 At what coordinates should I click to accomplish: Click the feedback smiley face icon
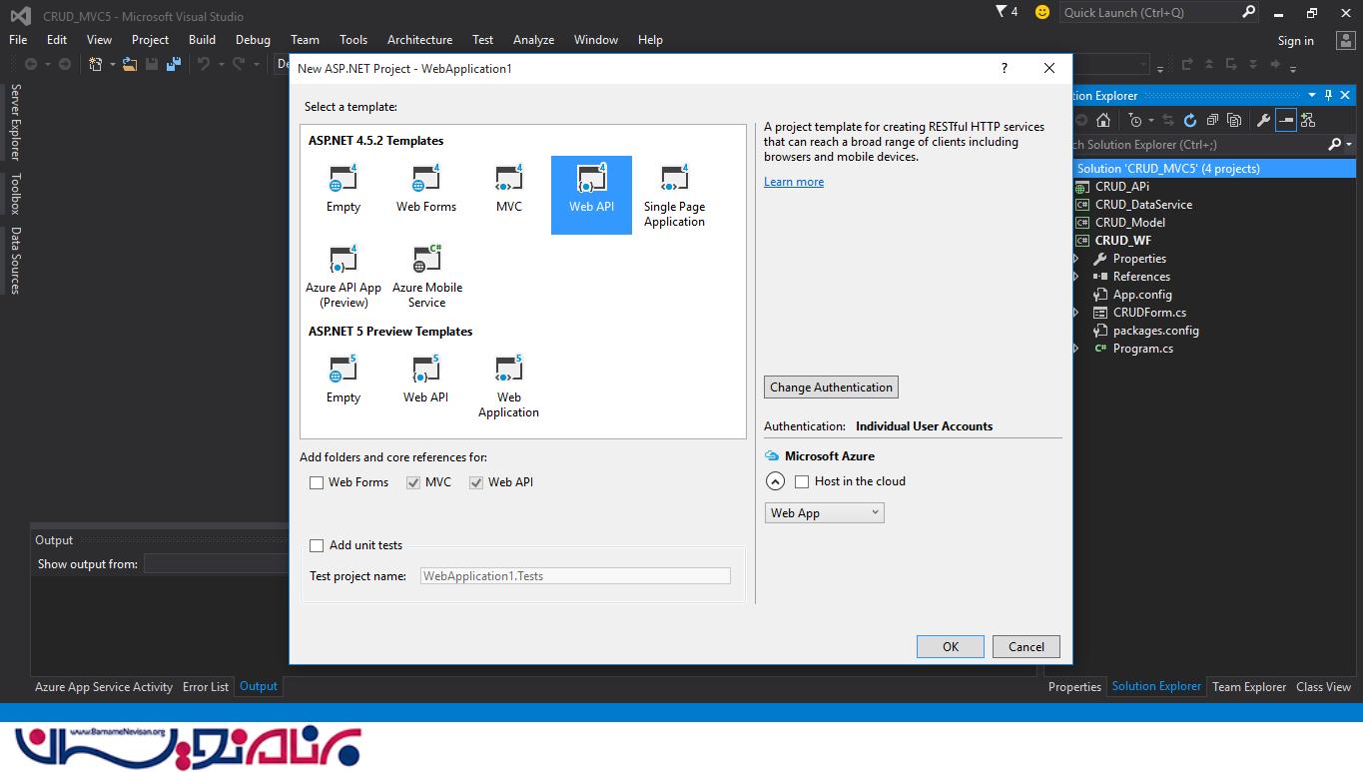pos(1042,12)
